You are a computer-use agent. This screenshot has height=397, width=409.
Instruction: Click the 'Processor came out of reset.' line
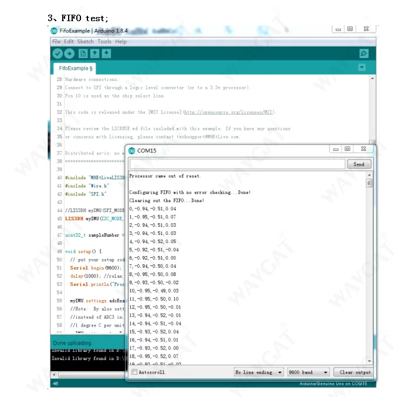click(165, 176)
